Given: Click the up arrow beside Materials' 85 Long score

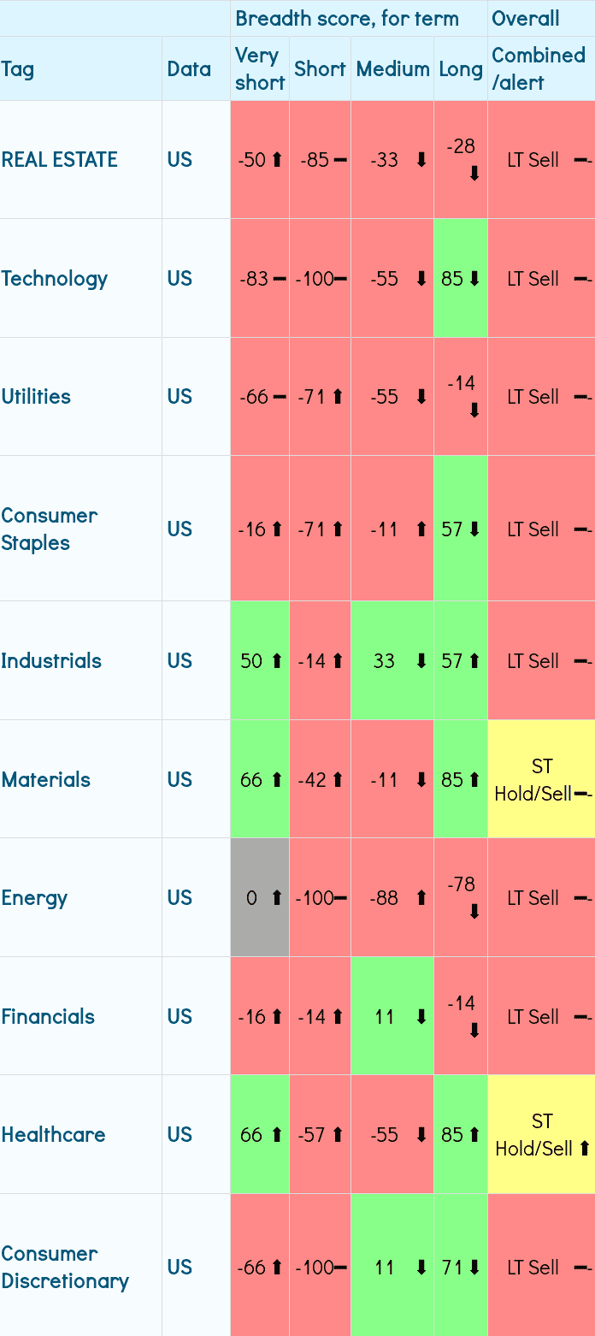Looking at the screenshot, I should coord(474,779).
